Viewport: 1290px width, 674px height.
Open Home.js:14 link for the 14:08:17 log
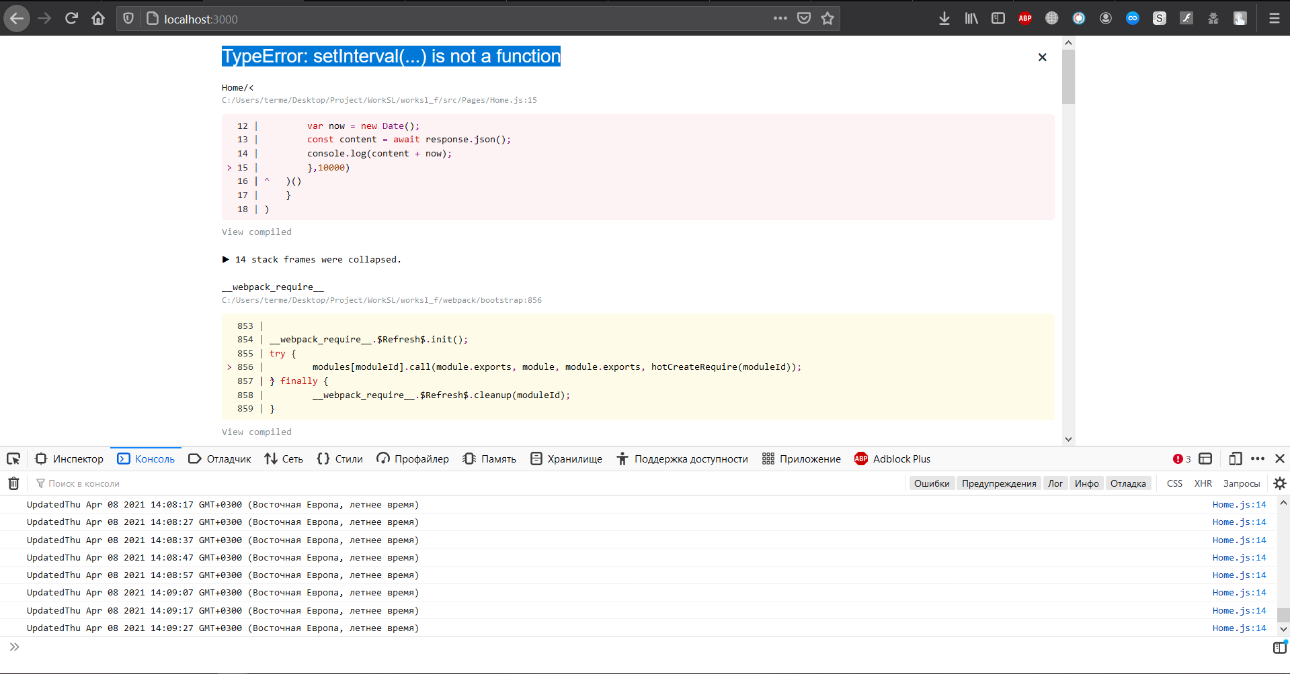click(x=1239, y=505)
